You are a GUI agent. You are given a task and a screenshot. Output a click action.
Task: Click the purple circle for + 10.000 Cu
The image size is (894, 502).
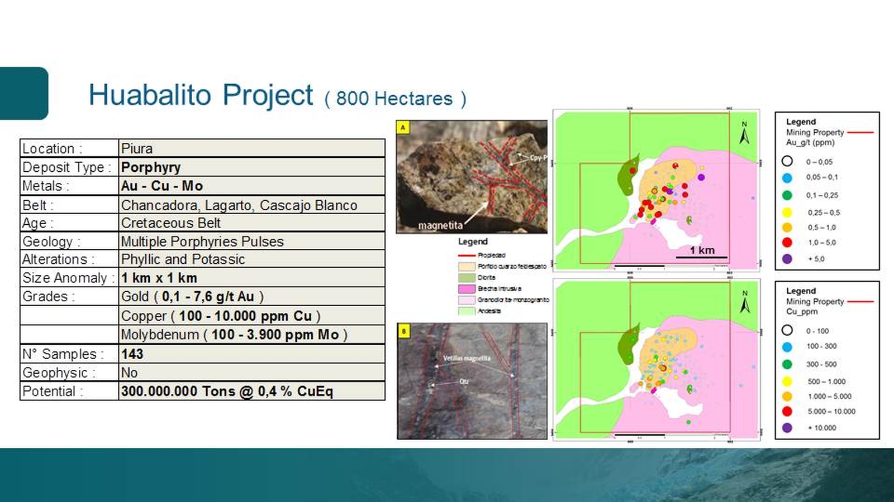(x=787, y=428)
